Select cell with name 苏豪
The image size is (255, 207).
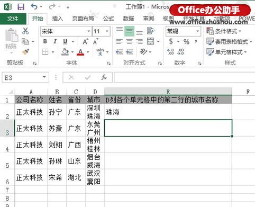point(57,128)
